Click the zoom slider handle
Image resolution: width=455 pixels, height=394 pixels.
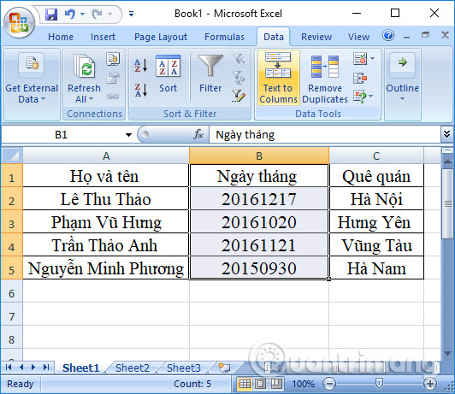(x=379, y=384)
